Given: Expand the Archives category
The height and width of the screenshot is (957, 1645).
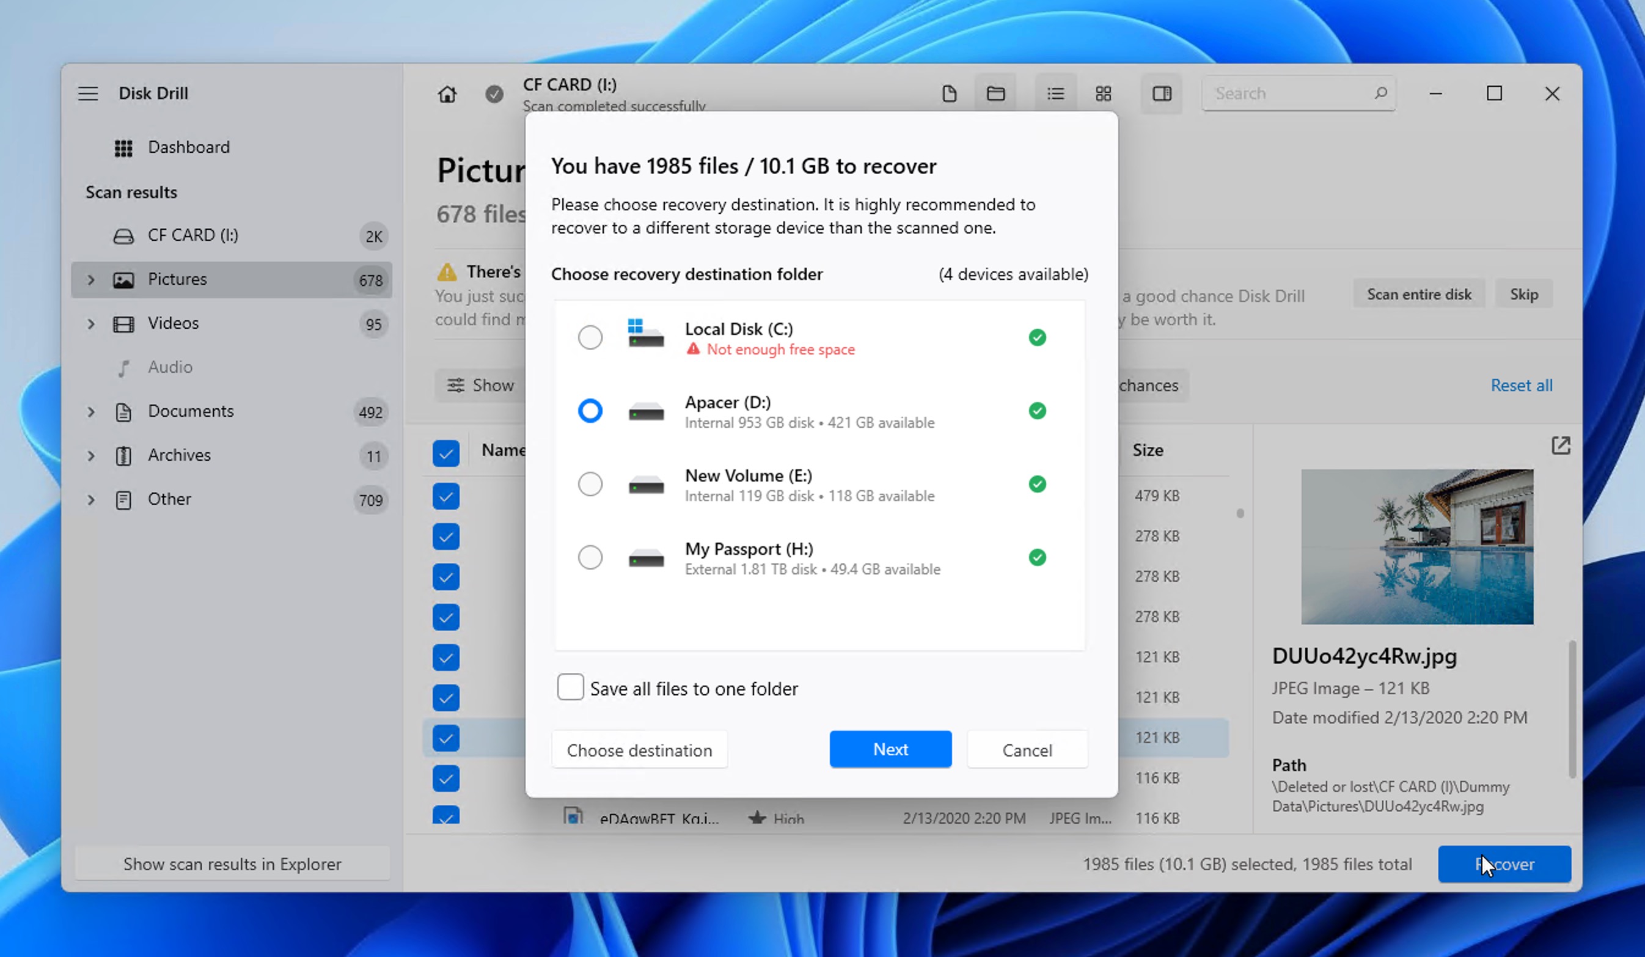Looking at the screenshot, I should pos(92,456).
